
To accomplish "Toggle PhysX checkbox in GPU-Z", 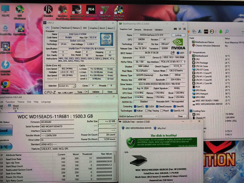I will click(162, 111).
